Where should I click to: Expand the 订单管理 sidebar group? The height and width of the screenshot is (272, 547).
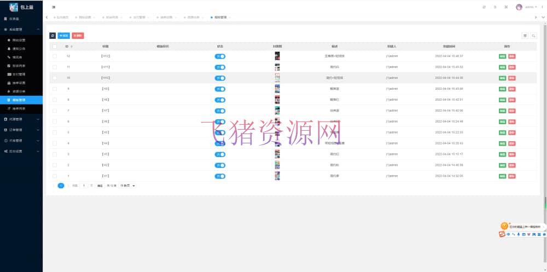[21, 130]
